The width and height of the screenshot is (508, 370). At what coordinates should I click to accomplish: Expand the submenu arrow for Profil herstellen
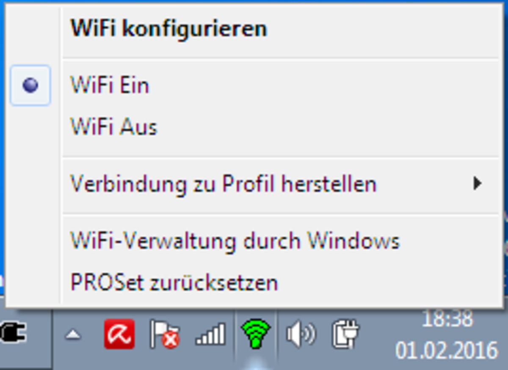[477, 184]
